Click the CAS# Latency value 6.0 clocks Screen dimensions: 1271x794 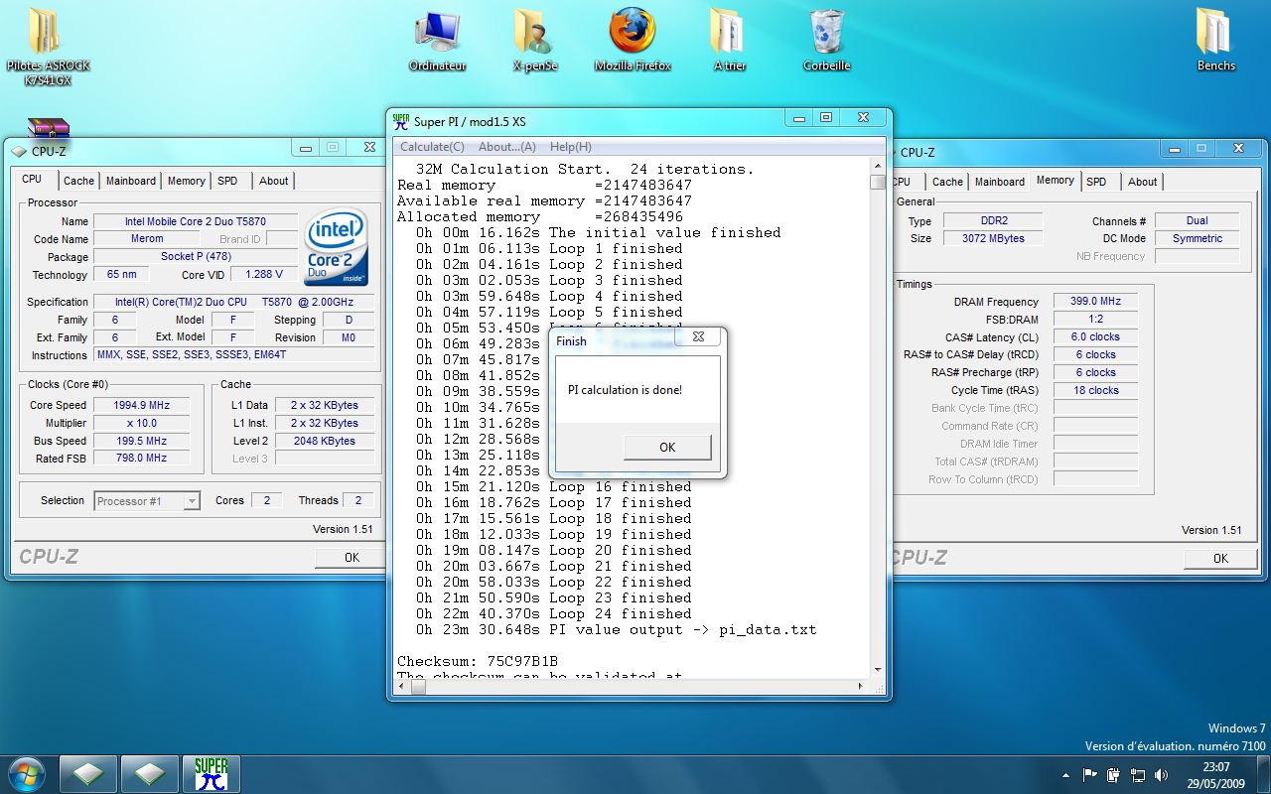pyautogui.click(x=1096, y=337)
